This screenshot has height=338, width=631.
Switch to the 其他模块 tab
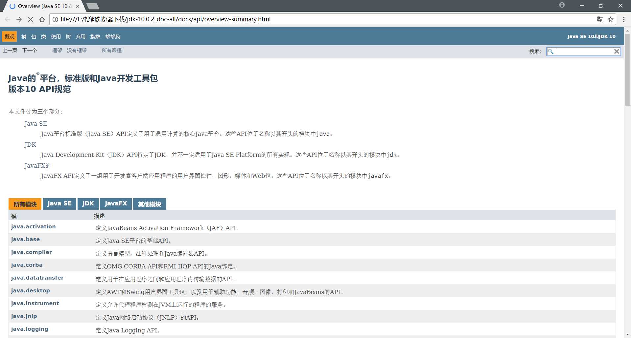pyautogui.click(x=150, y=204)
